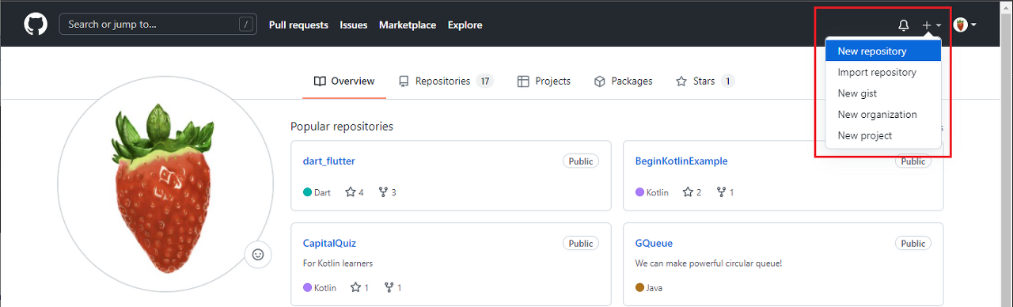Click the Repositories count badge 17
The image size is (1013, 307).
[x=485, y=81]
